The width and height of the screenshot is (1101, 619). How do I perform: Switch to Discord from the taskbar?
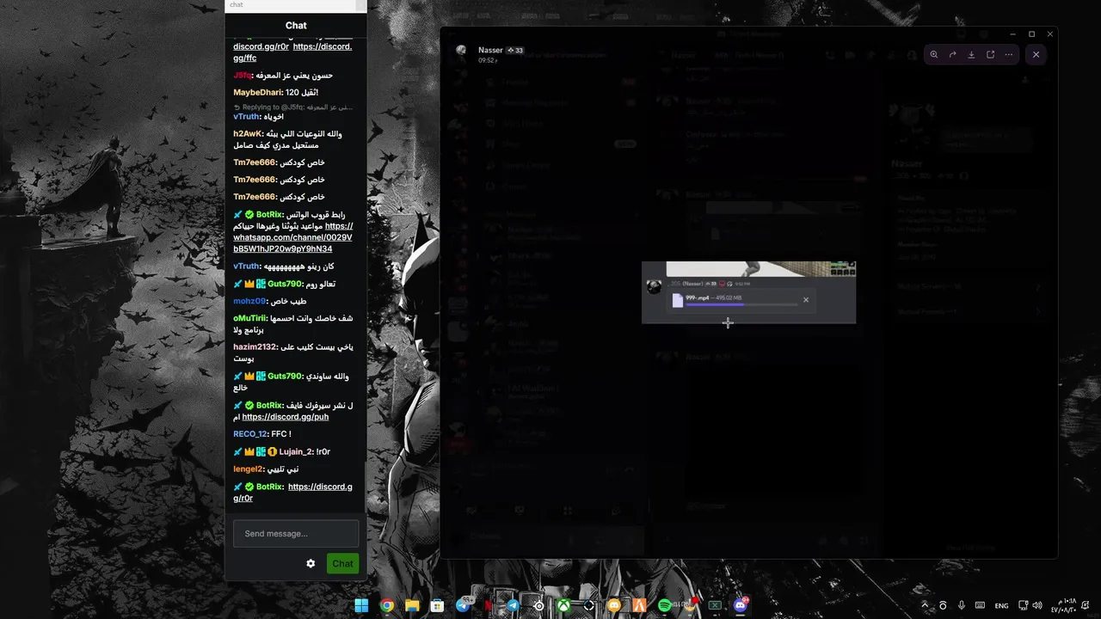point(740,605)
